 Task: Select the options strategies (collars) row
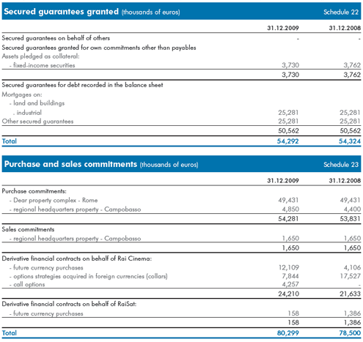[181, 276]
